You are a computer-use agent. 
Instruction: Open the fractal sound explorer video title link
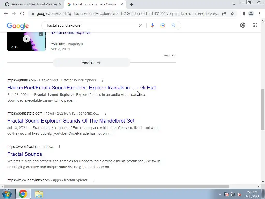pyautogui.click(x=70, y=33)
